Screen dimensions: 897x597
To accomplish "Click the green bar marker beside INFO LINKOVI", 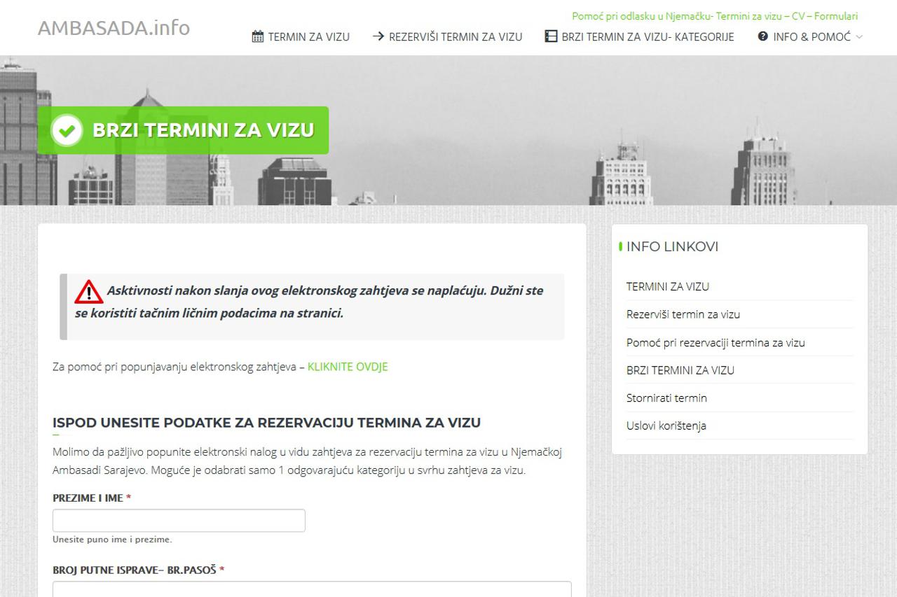I will 620,246.
